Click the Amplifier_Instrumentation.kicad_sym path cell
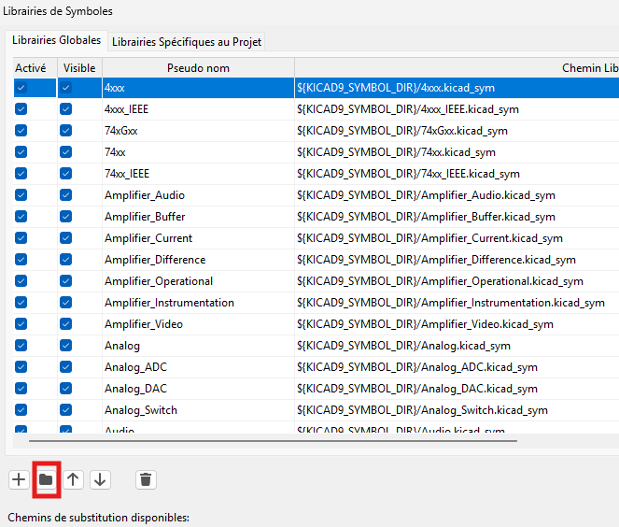This screenshot has width=619, height=527. (457, 303)
